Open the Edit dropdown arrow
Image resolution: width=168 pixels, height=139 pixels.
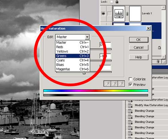pyautogui.click(x=87, y=37)
